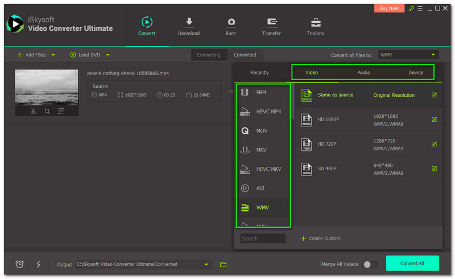Click the lightning bolt high-speed icon
The width and height of the screenshot is (455, 279).
[x=39, y=264]
